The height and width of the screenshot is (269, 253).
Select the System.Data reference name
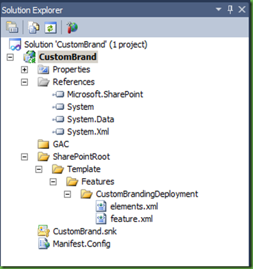pos(90,119)
